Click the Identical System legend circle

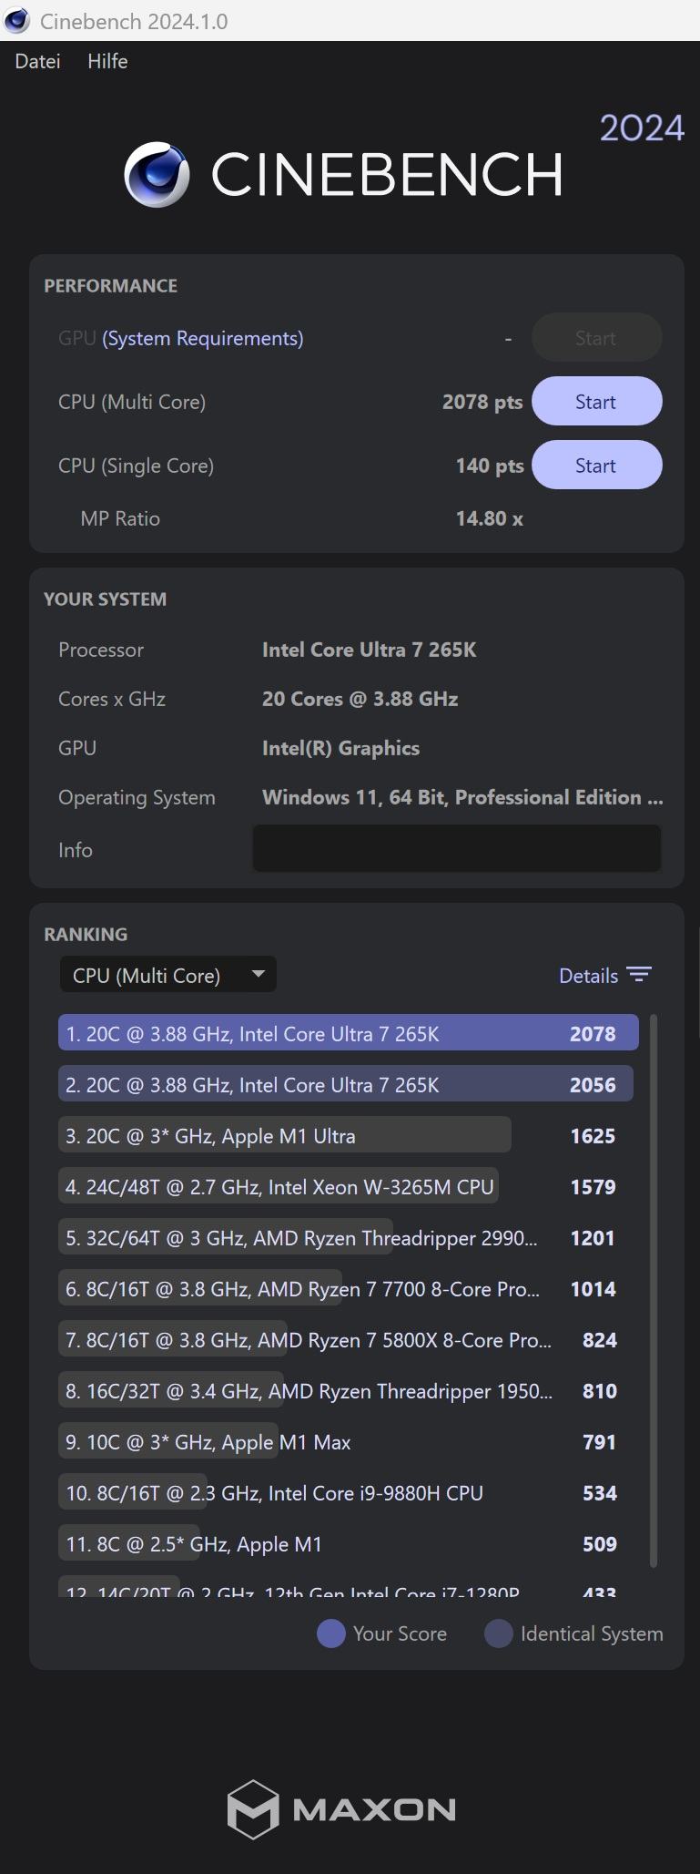pos(498,1633)
